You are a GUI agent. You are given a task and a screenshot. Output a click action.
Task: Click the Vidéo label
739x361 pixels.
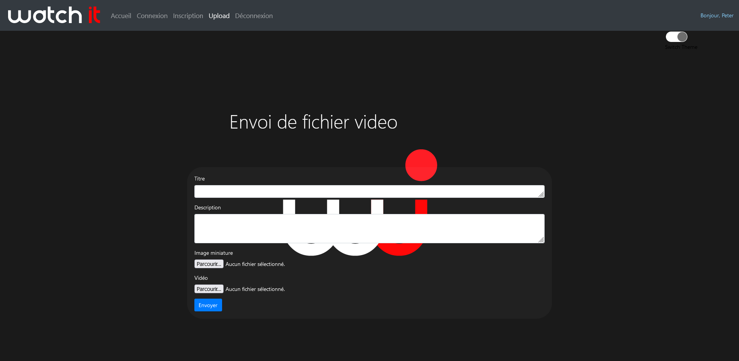coord(201,278)
